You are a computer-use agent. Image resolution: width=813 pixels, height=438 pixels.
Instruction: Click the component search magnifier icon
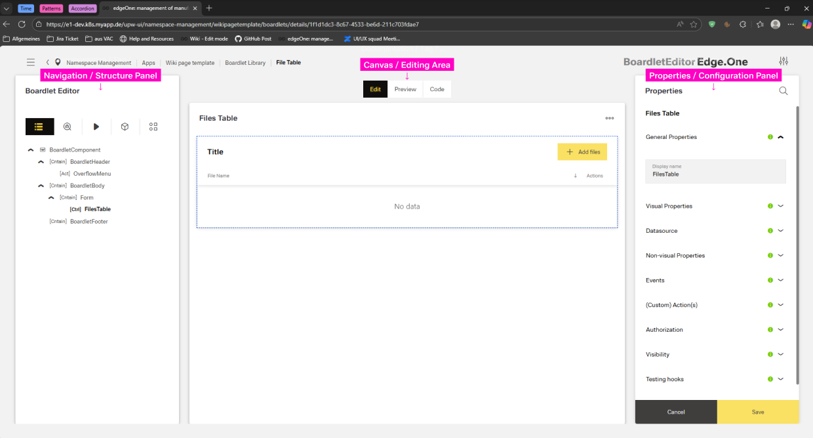[x=68, y=126]
